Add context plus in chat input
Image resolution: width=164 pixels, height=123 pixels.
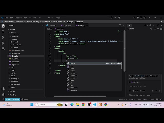point(130,91)
